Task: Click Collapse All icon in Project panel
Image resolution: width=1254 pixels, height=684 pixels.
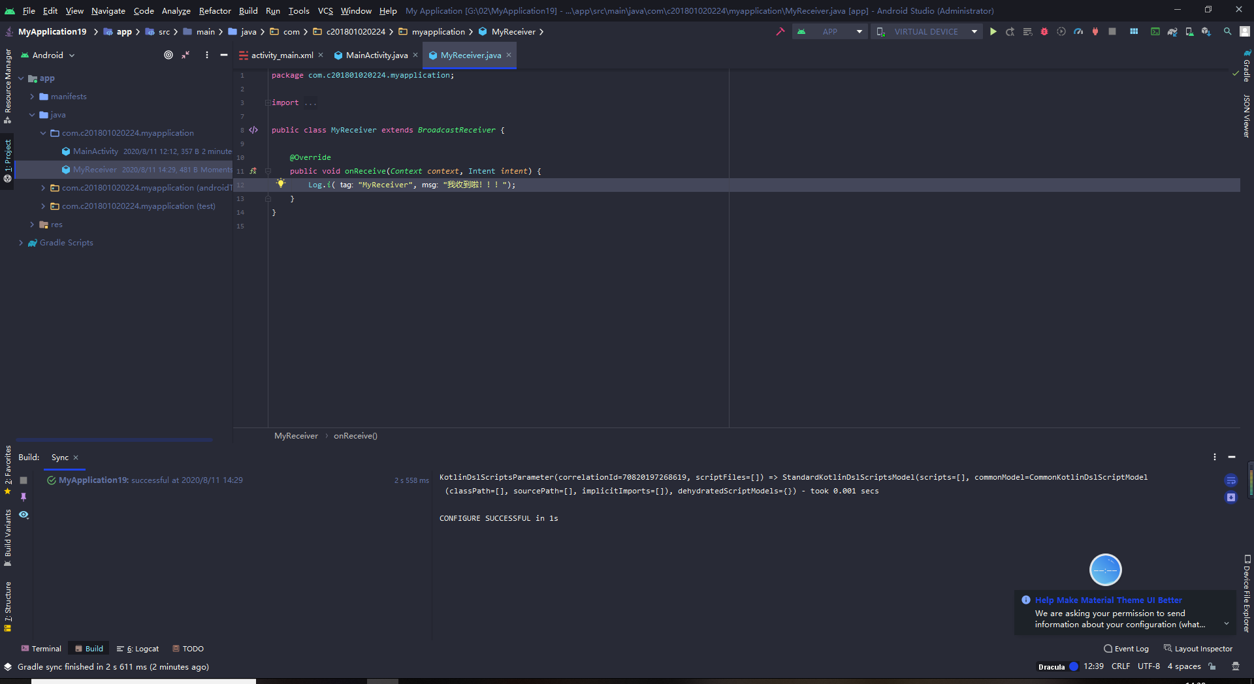Action: 186,55
